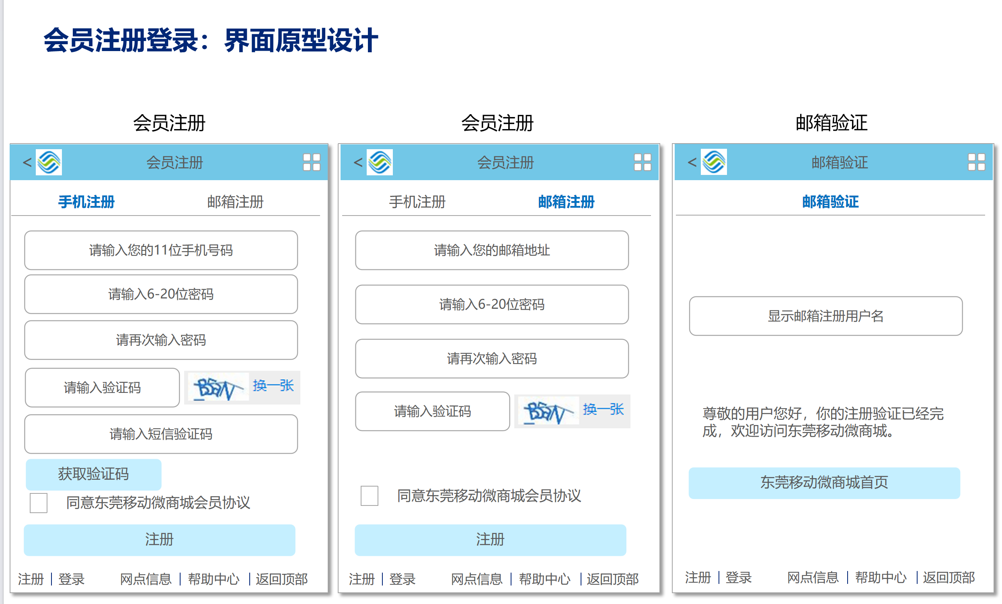
Task: Click China Mobile logo in 邮箱验证 screen
Action: (x=714, y=162)
